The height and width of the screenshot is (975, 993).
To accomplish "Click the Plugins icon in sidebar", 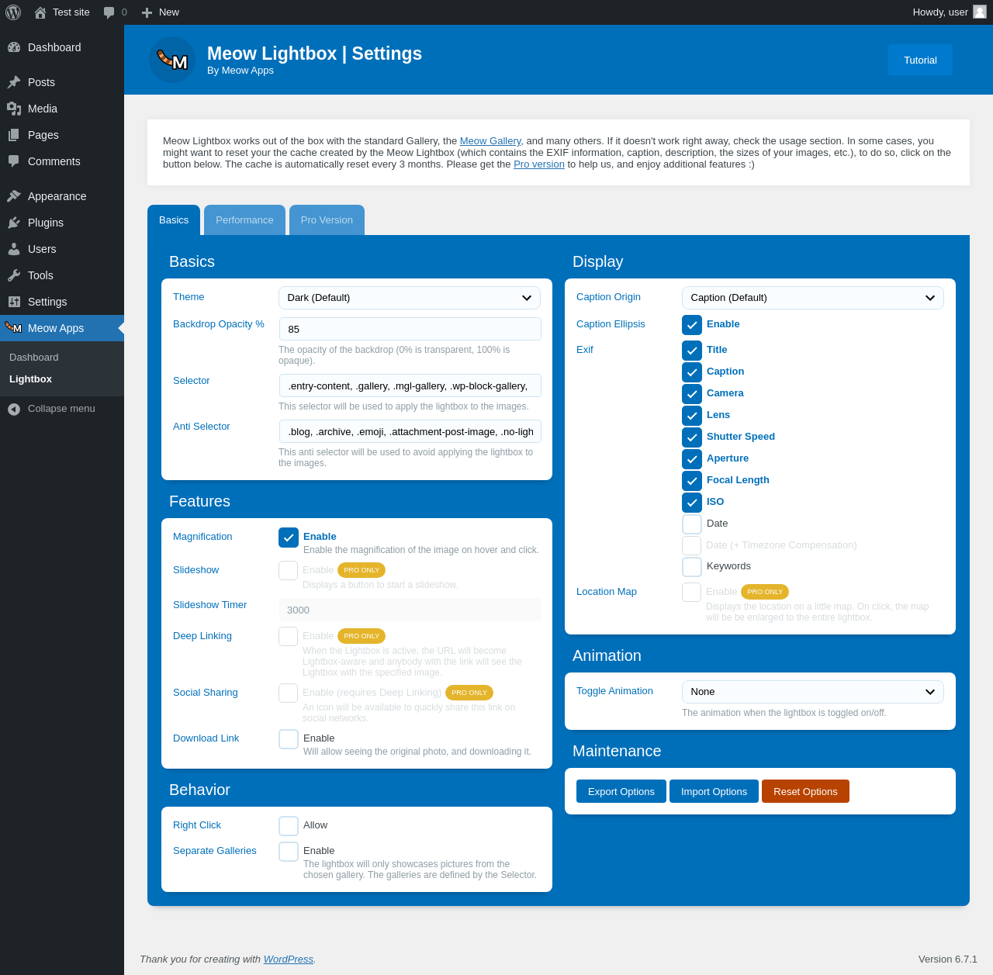I will pos(14,223).
